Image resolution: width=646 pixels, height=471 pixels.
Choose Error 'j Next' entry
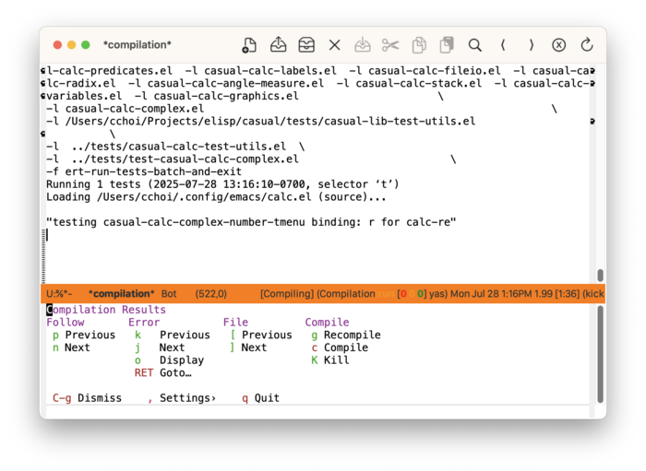pyautogui.click(x=160, y=347)
